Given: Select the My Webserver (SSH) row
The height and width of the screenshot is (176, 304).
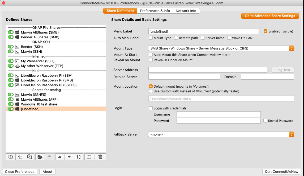Looking at the screenshot, I should pyautogui.click(x=56, y=61).
